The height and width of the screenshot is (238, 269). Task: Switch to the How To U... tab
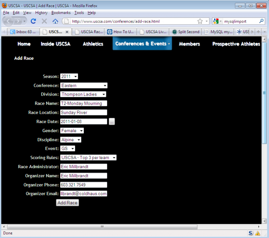click(x=121, y=32)
